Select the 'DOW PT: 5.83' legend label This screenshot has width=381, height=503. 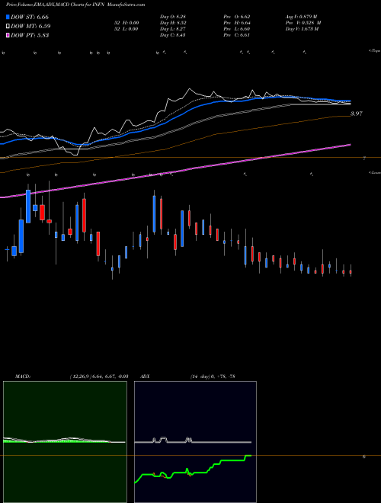pyautogui.click(x=30, y=36)
